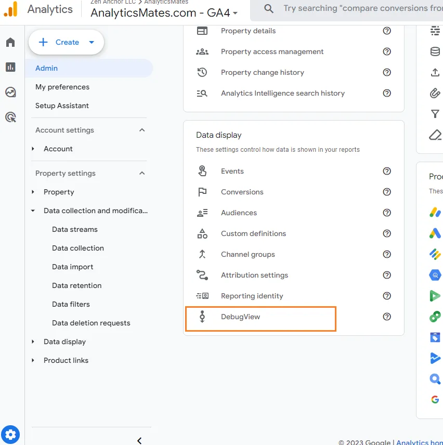Click the Analytics home footer link

pos(420,442)
